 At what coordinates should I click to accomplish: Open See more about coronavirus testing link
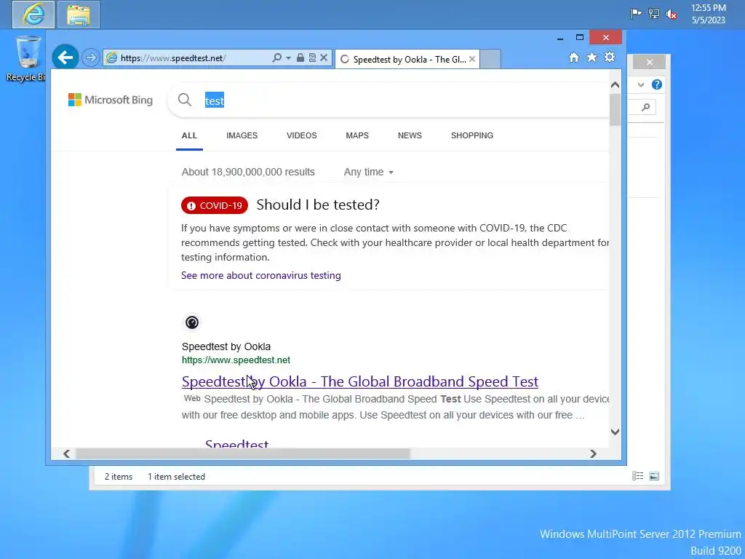click(x=261, y=275)
